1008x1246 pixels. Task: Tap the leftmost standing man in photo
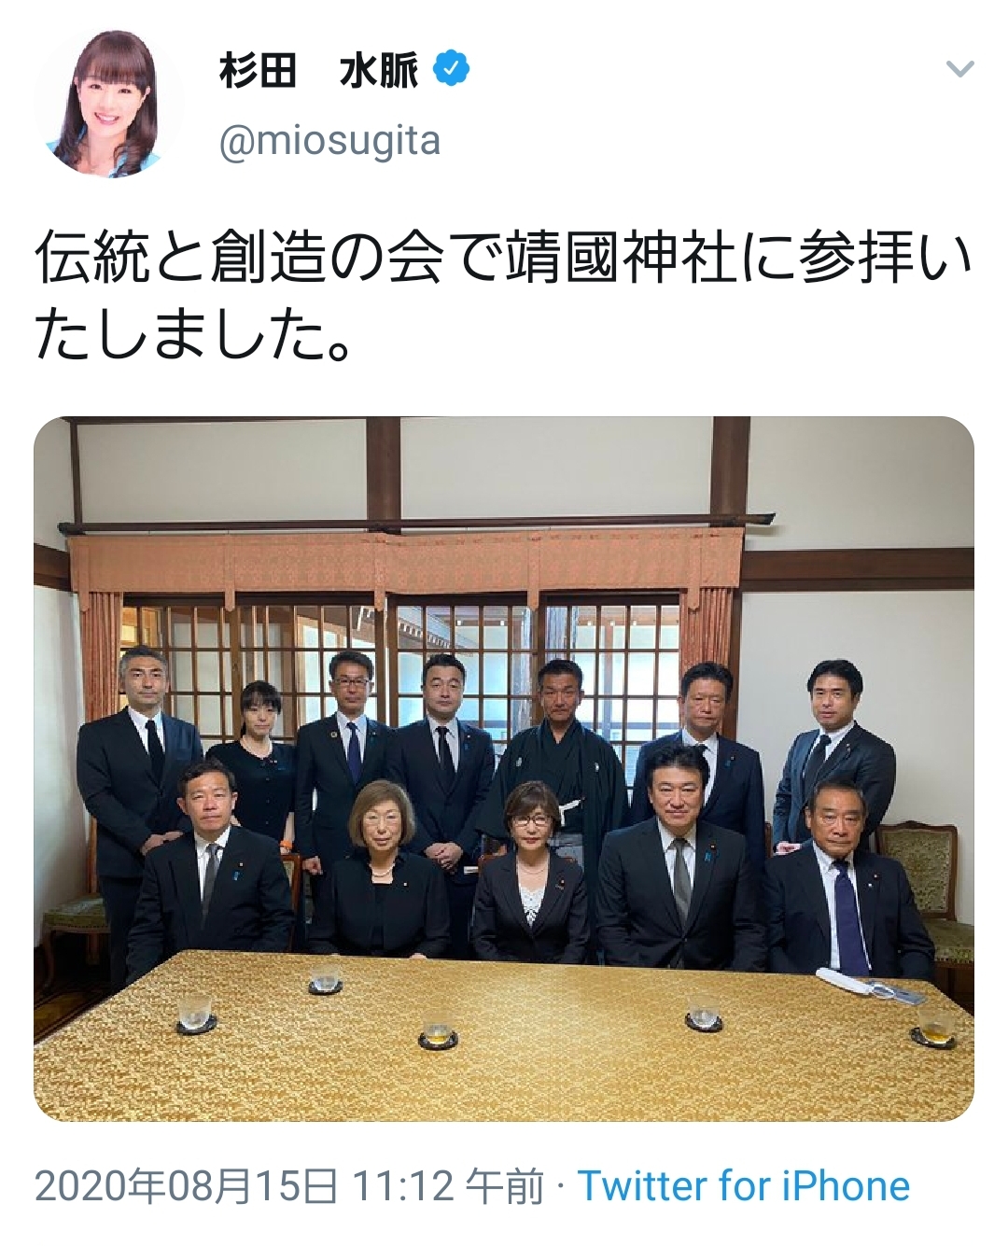(x=138, y=765)
